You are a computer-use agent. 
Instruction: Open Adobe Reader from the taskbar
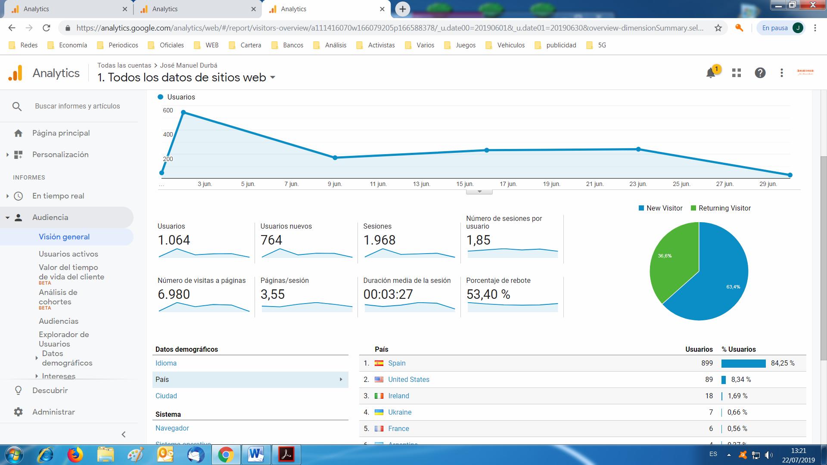pyautogui.click(x=286, y=455)
